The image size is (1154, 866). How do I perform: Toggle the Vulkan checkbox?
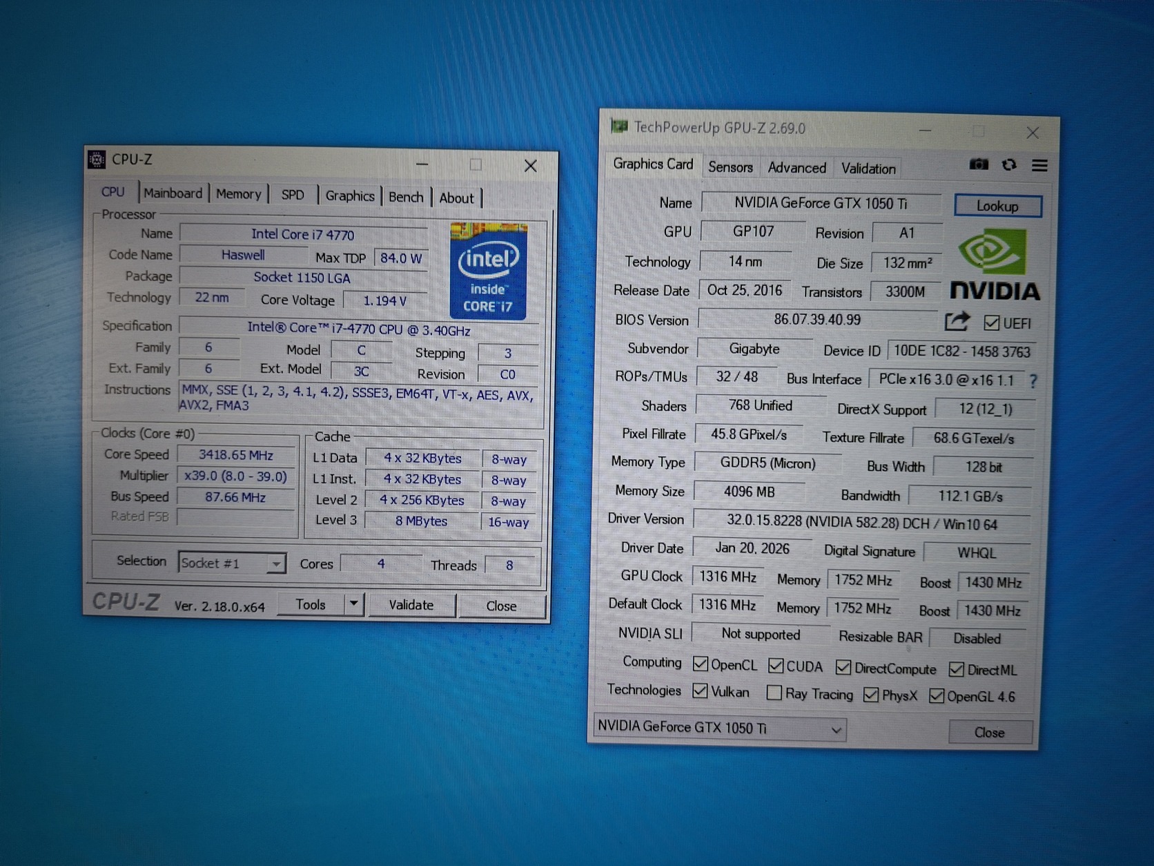coord(700,691)
